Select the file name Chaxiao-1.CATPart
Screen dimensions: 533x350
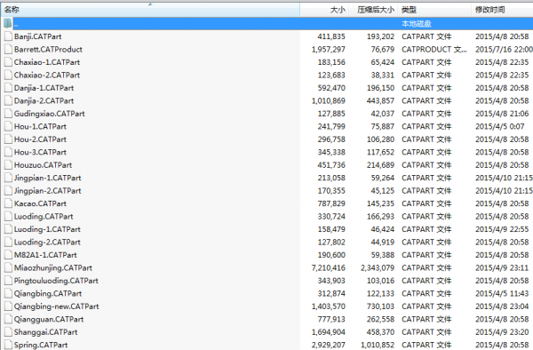[47, 62]
